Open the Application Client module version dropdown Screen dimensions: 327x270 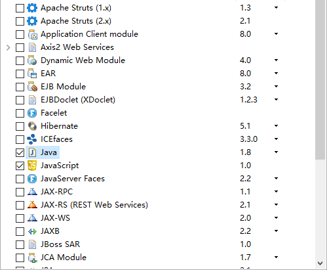276,34
